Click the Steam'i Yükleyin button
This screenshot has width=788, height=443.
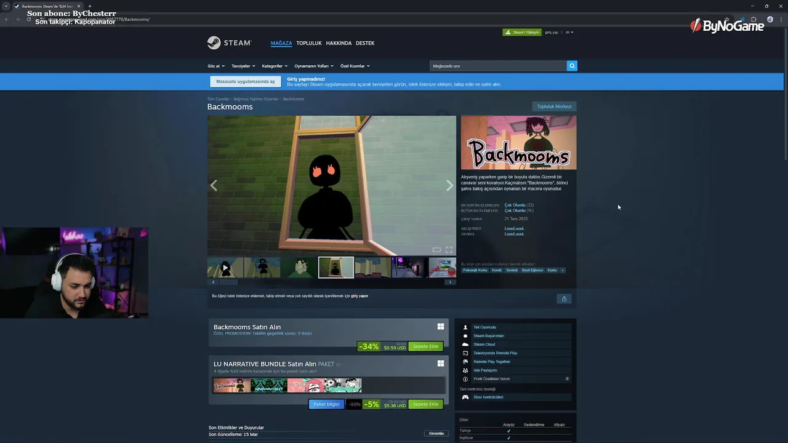pos(522,32)
